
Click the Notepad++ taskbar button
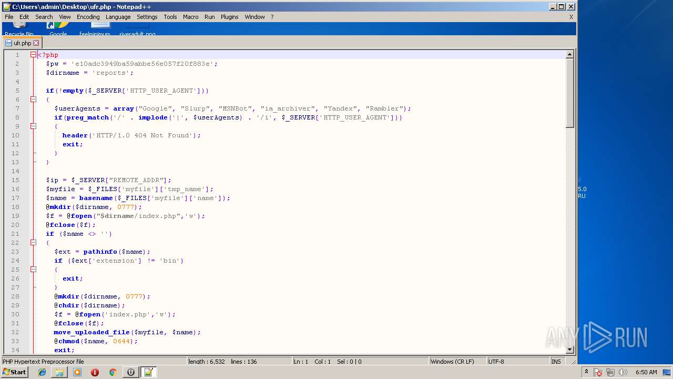pos(148,372)
